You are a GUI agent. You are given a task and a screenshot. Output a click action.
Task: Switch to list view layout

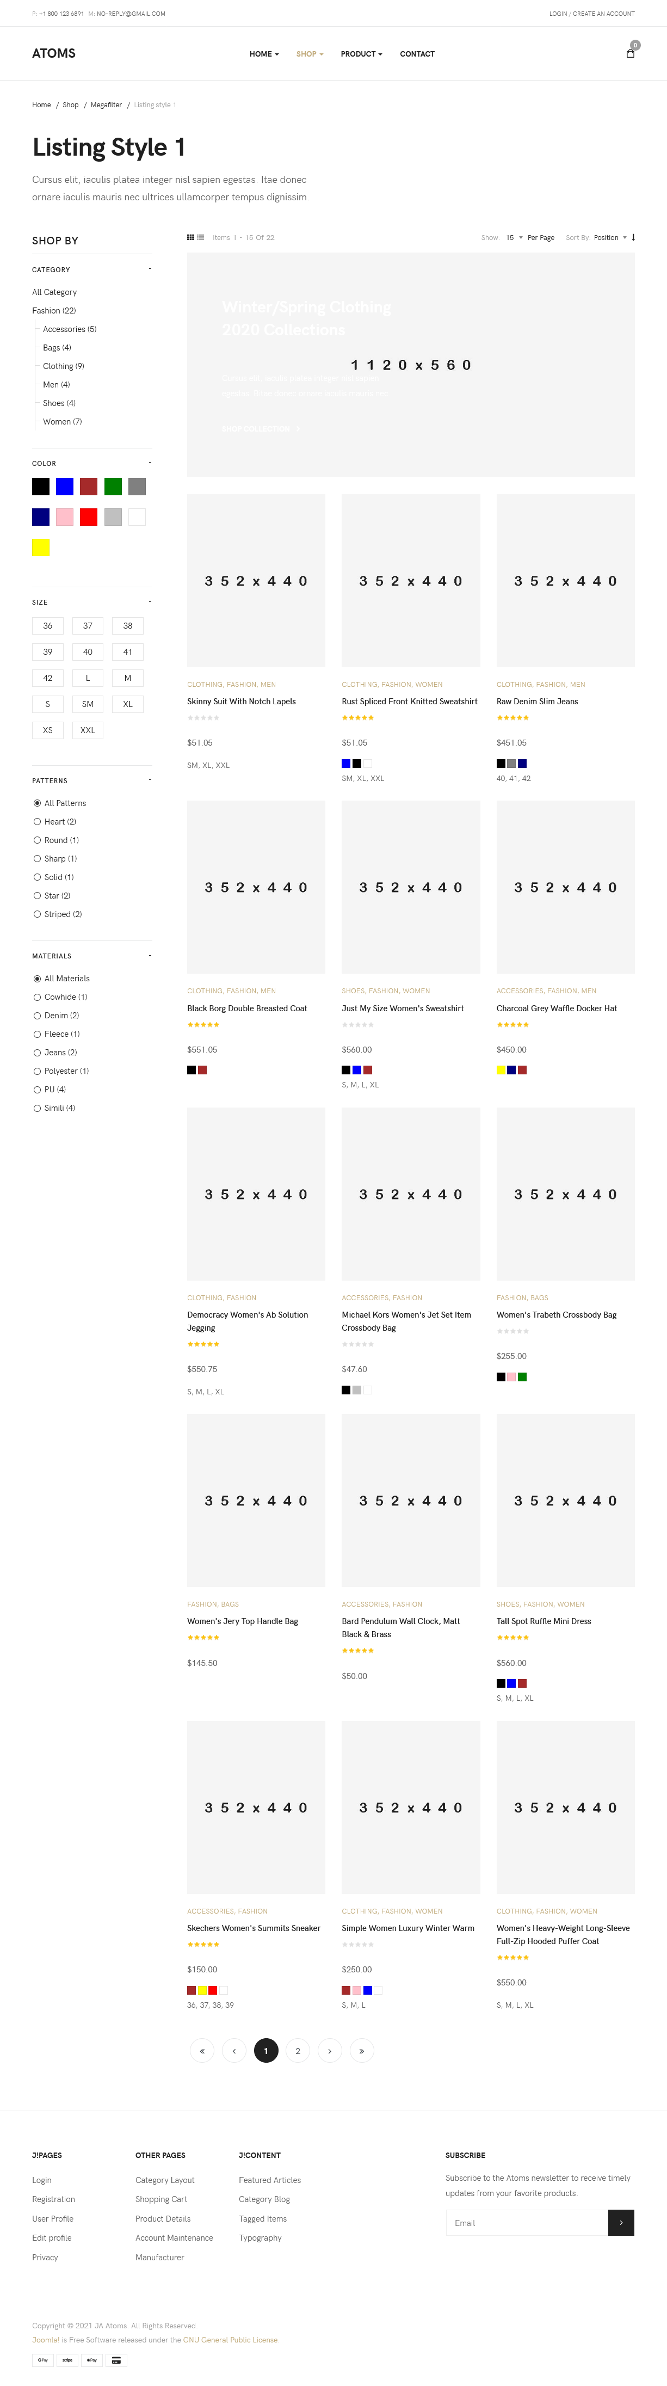(x=201, y=237)
